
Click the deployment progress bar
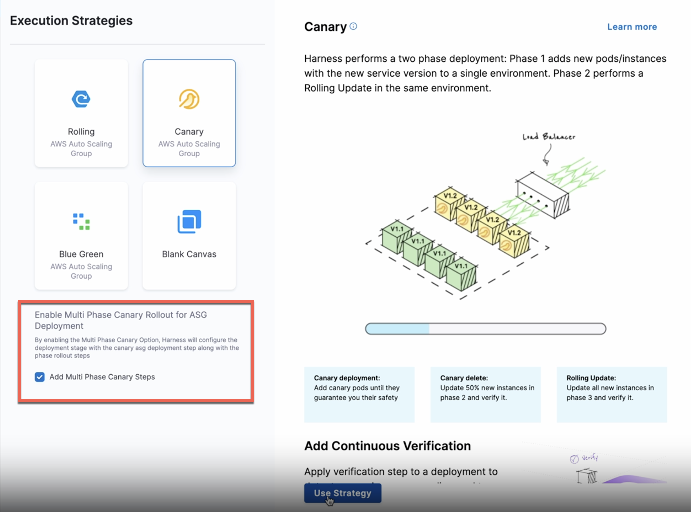(485, 329)
